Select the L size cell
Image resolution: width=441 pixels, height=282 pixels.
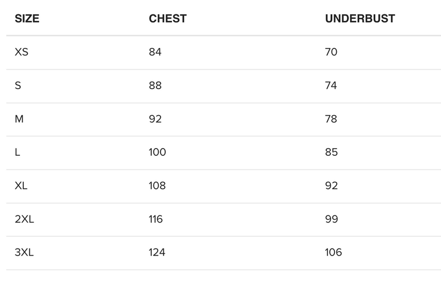click(18, 153)
